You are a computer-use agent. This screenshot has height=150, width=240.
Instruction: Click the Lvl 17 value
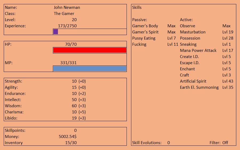pos(228,50)
